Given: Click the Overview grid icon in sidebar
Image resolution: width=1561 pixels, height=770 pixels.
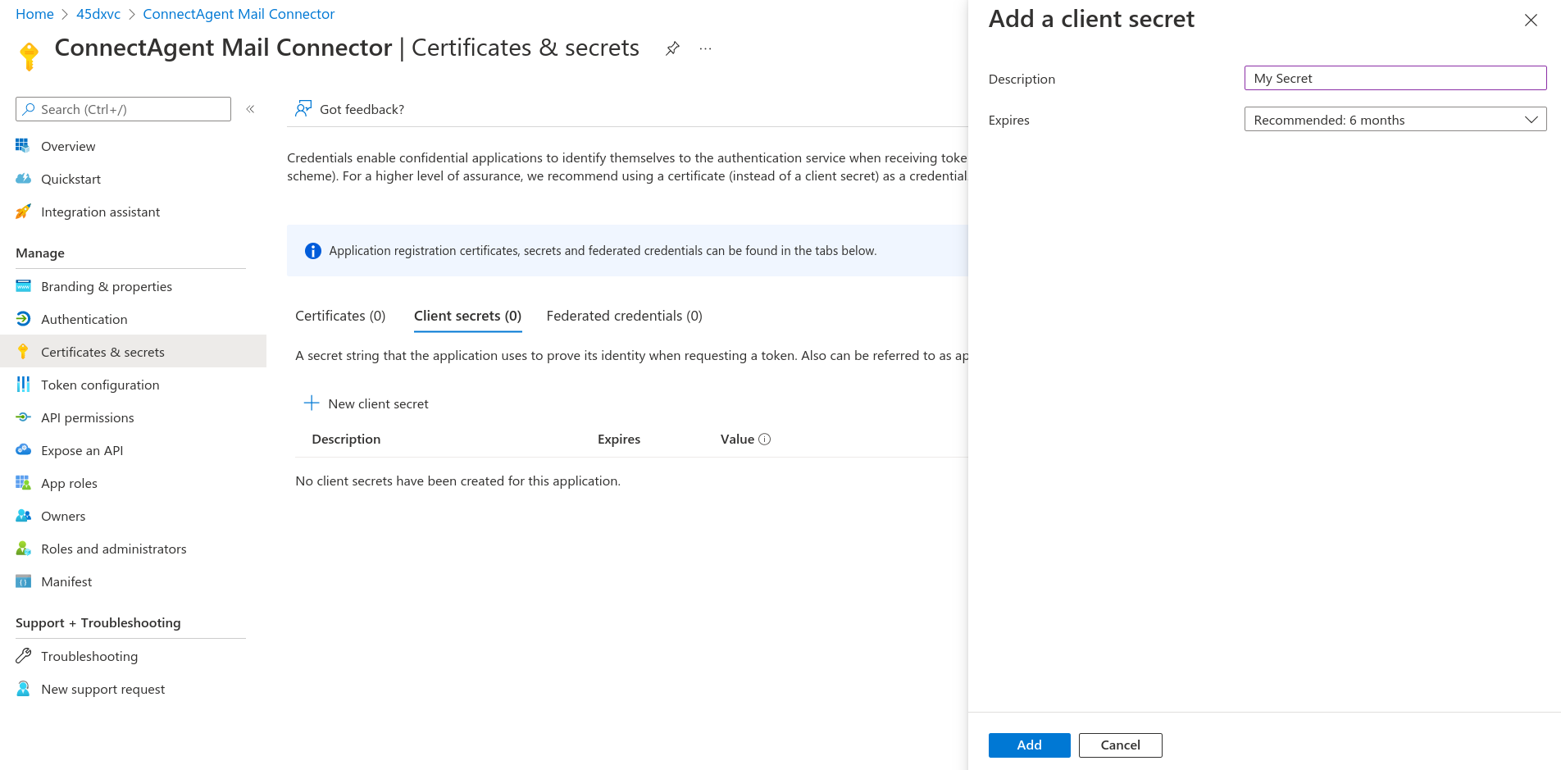Looking at the screenshot, I should pyautogui.click(x=23, y=145).
